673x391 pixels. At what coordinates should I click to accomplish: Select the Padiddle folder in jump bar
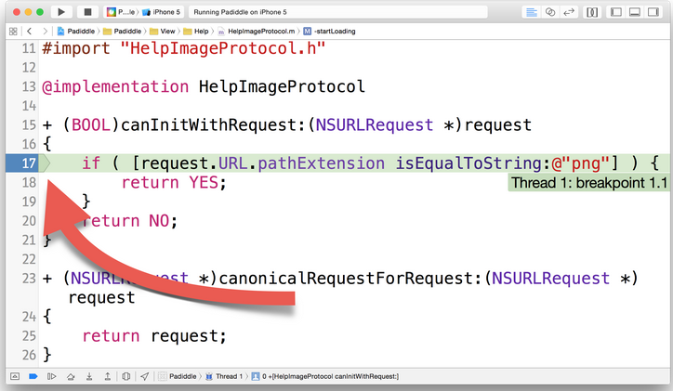123,32
